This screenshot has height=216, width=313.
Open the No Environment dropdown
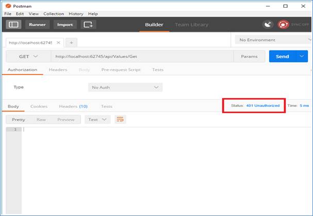click(273, 40)
